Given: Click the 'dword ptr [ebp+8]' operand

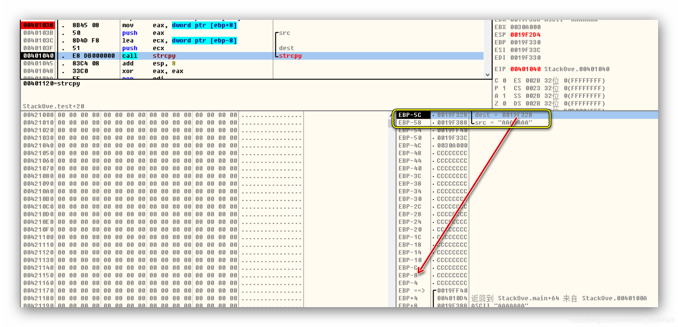Looking at the screenshot, I should click(x=204, y=25).
